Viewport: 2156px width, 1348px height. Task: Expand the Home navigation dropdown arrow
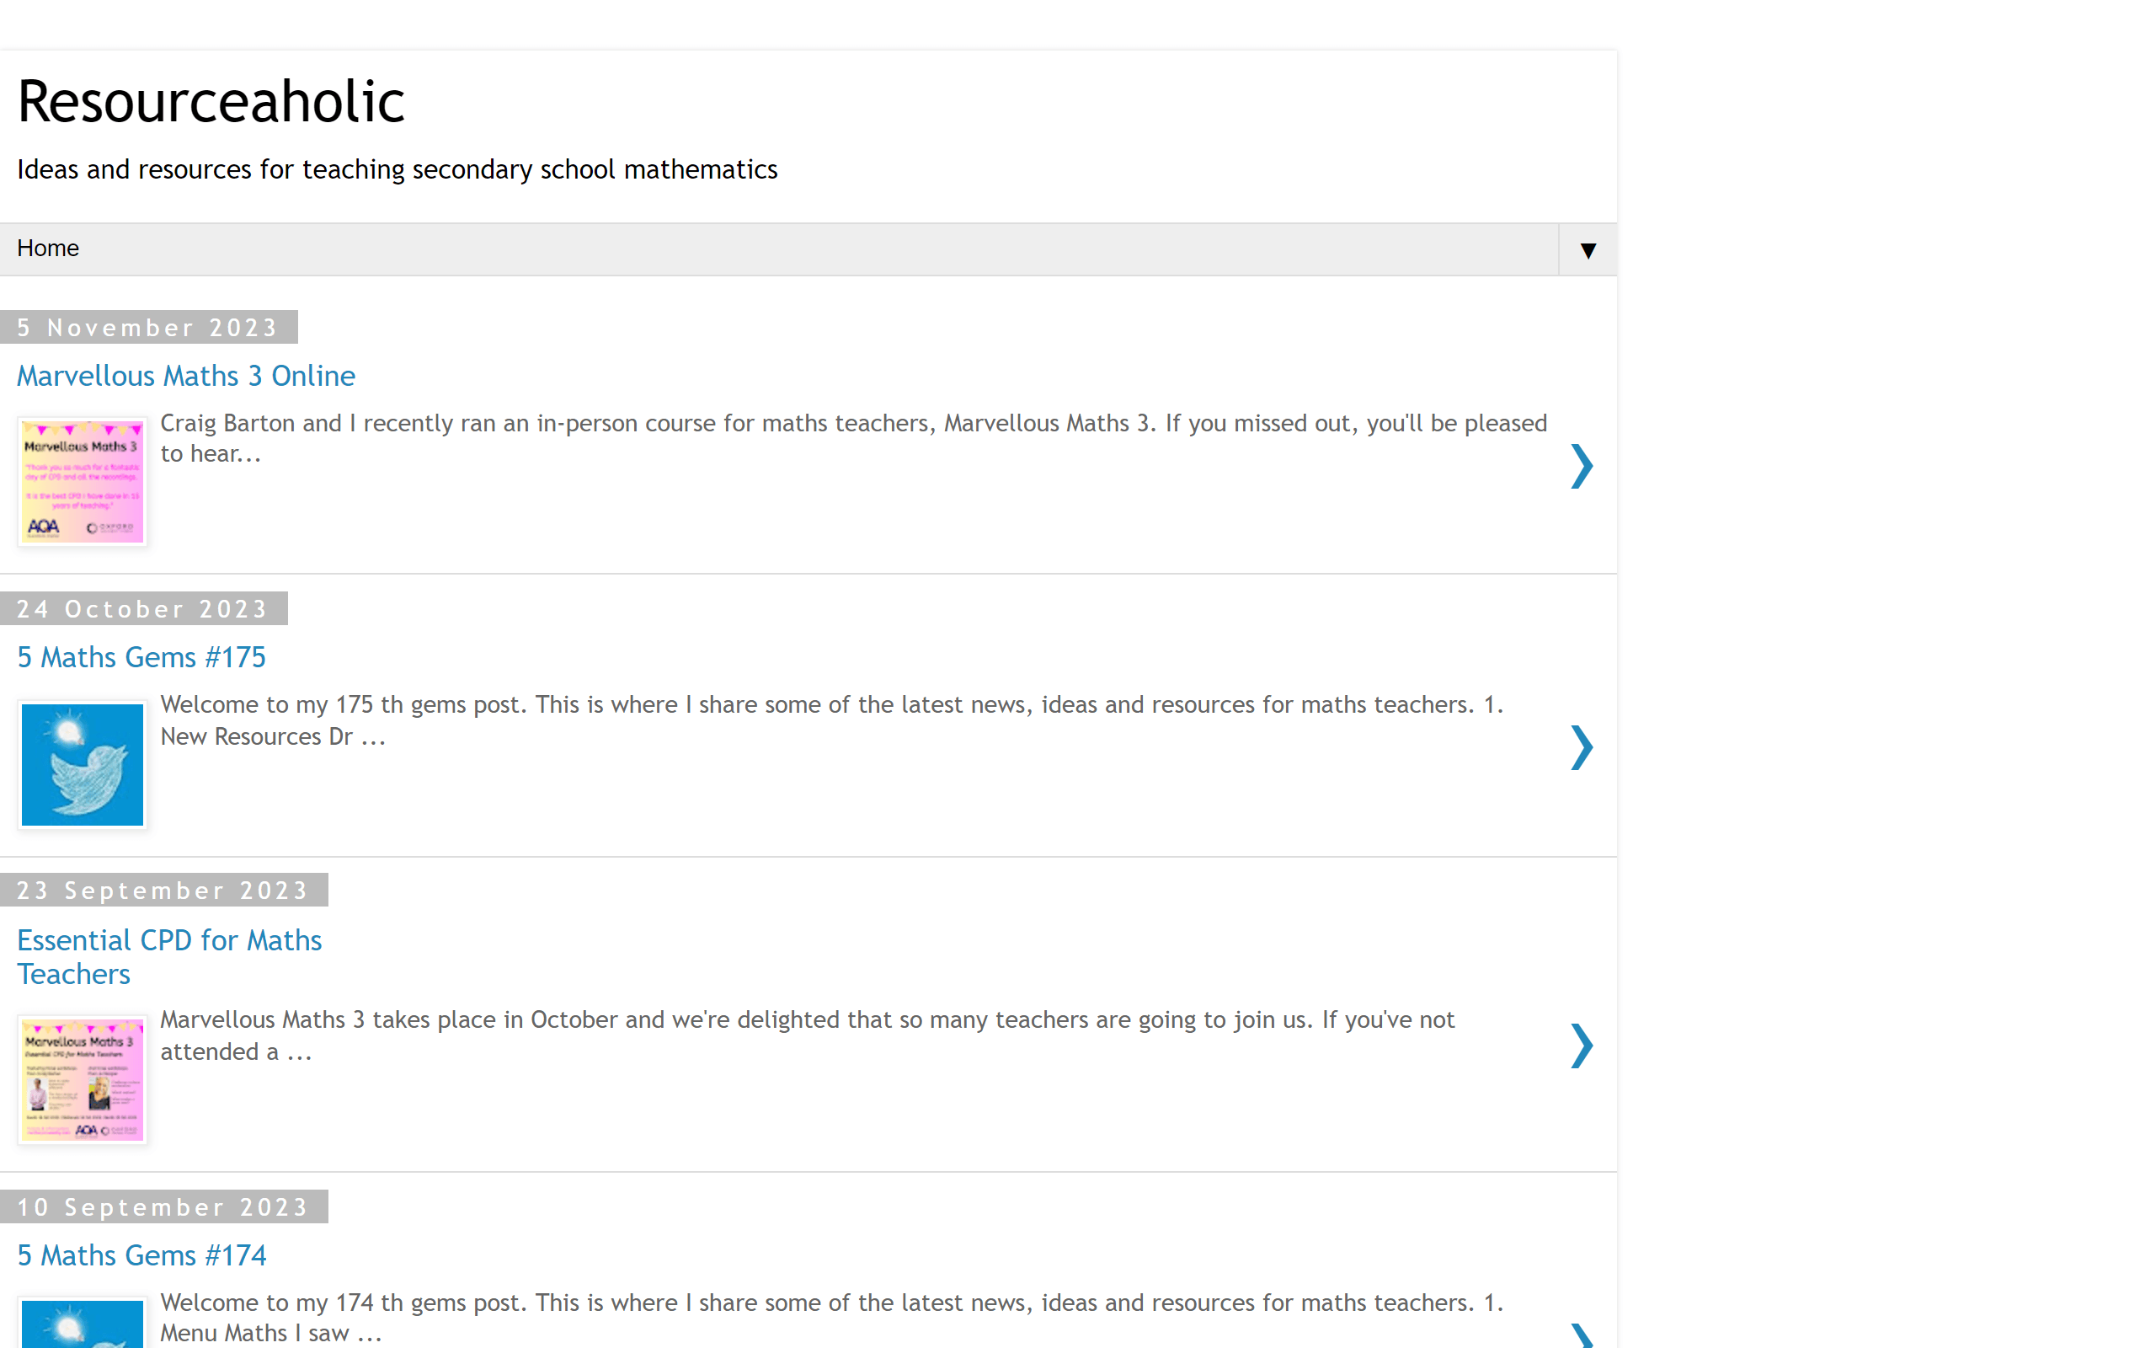[x=1587, y=250]
